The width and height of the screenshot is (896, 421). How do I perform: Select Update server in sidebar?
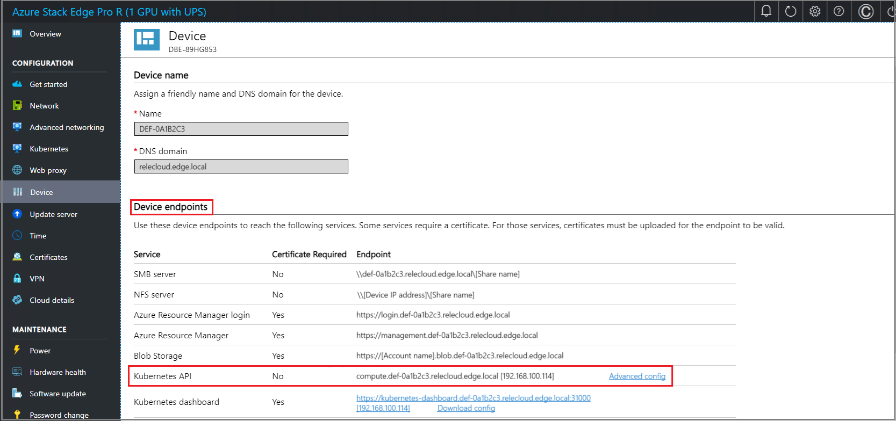coord(53,214)
